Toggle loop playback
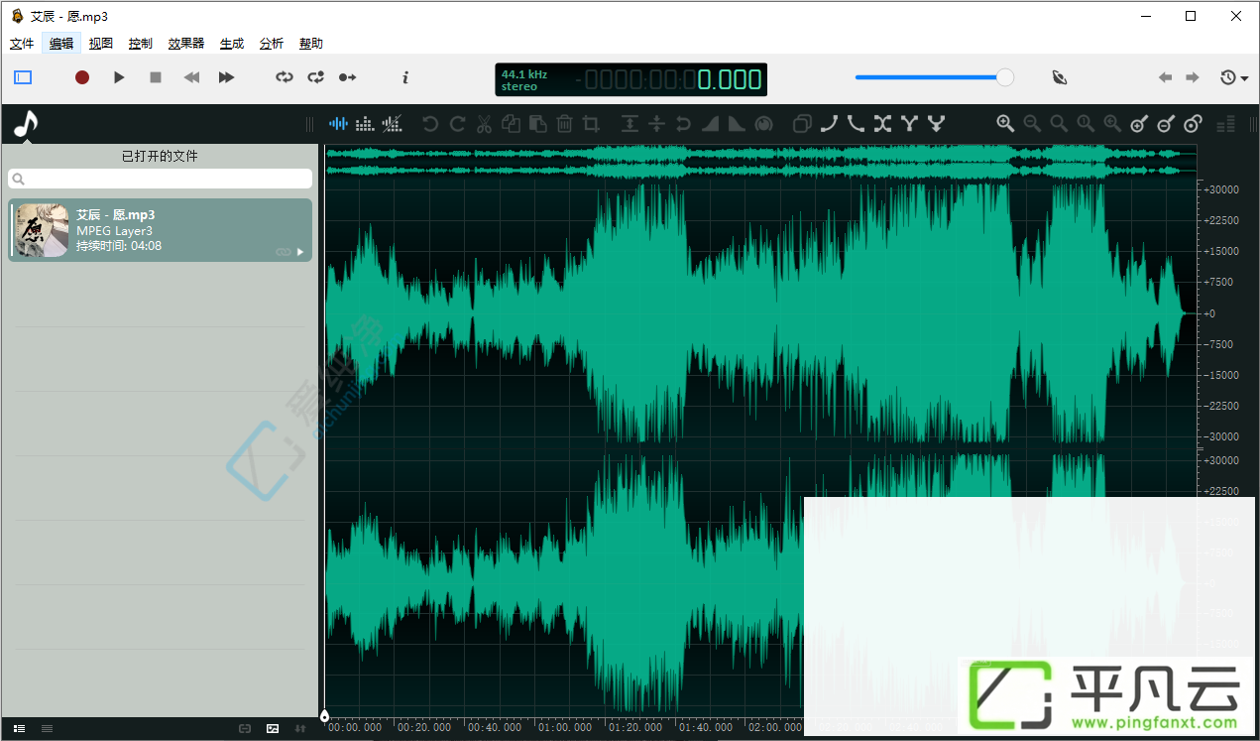The width and height of the screenshot is (1260, 741). [285, 77]
